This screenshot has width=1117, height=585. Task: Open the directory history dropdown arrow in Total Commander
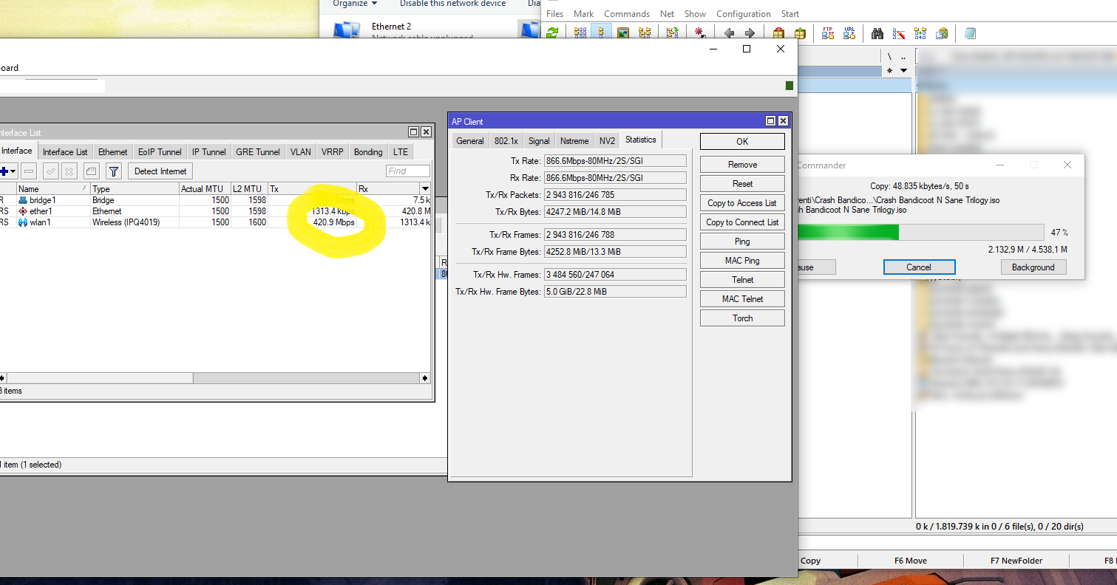903,70
